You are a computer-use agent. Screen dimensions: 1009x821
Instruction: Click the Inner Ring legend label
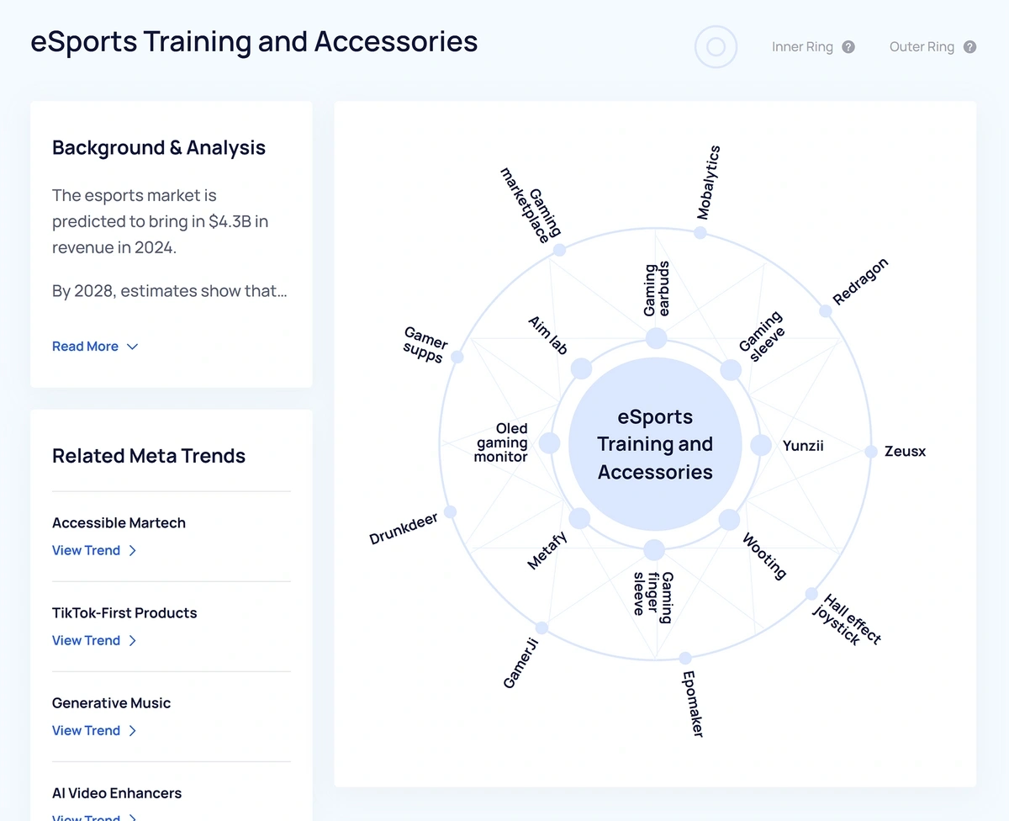(x=802, y=47)
